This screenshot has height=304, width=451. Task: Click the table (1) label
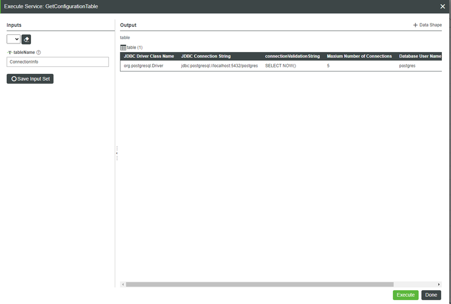[x=135, y=48]
